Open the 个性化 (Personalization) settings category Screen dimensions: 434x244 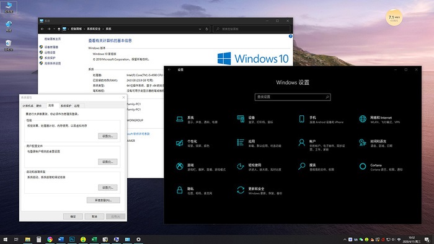[193, 143]
